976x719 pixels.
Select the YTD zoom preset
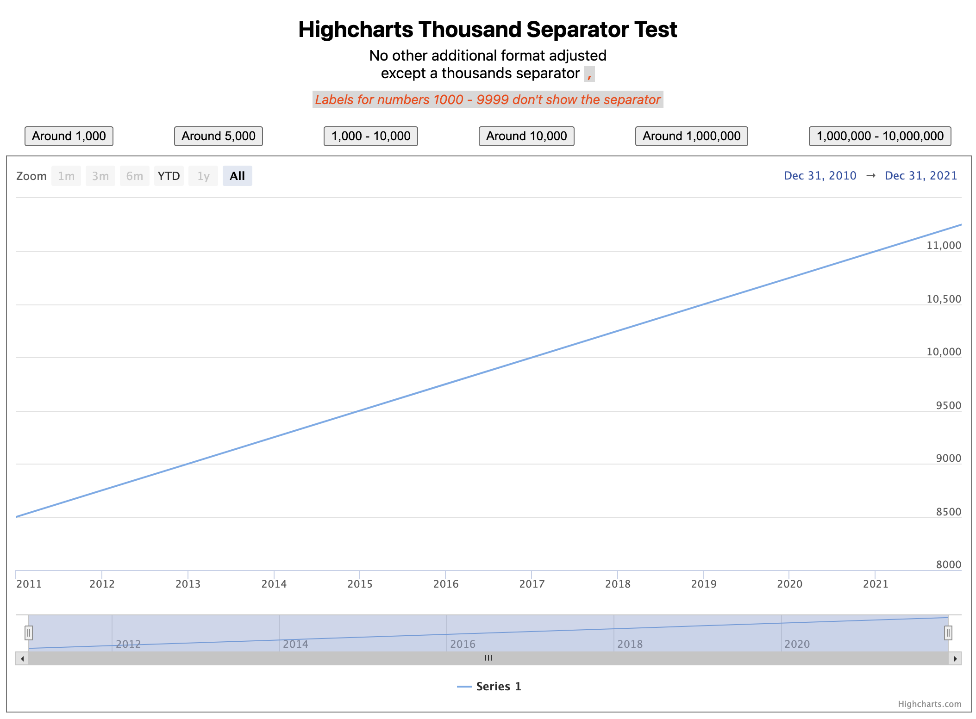pos(169,176)
